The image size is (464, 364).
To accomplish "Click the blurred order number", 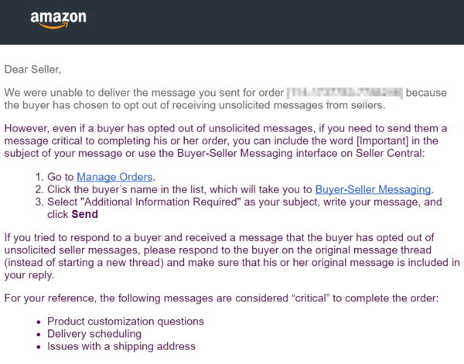I will tap(345, 93).
